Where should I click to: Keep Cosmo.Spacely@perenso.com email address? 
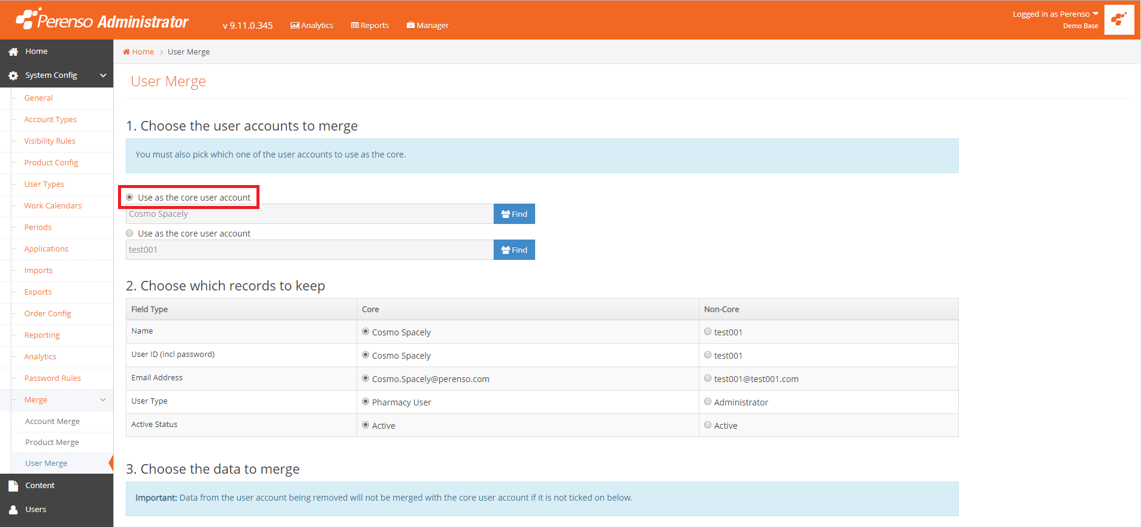[366, 378]
